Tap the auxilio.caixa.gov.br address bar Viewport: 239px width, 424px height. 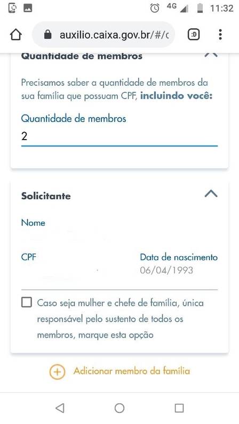coord(103,35)
